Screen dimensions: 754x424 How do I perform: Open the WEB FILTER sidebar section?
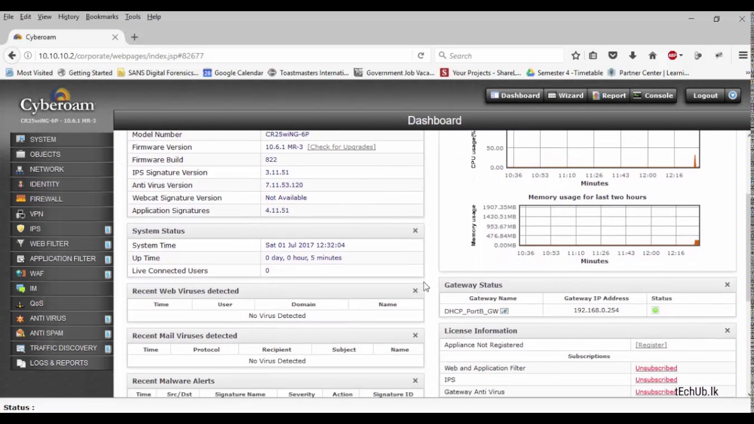pyautogui.click(x=61, y=244)
